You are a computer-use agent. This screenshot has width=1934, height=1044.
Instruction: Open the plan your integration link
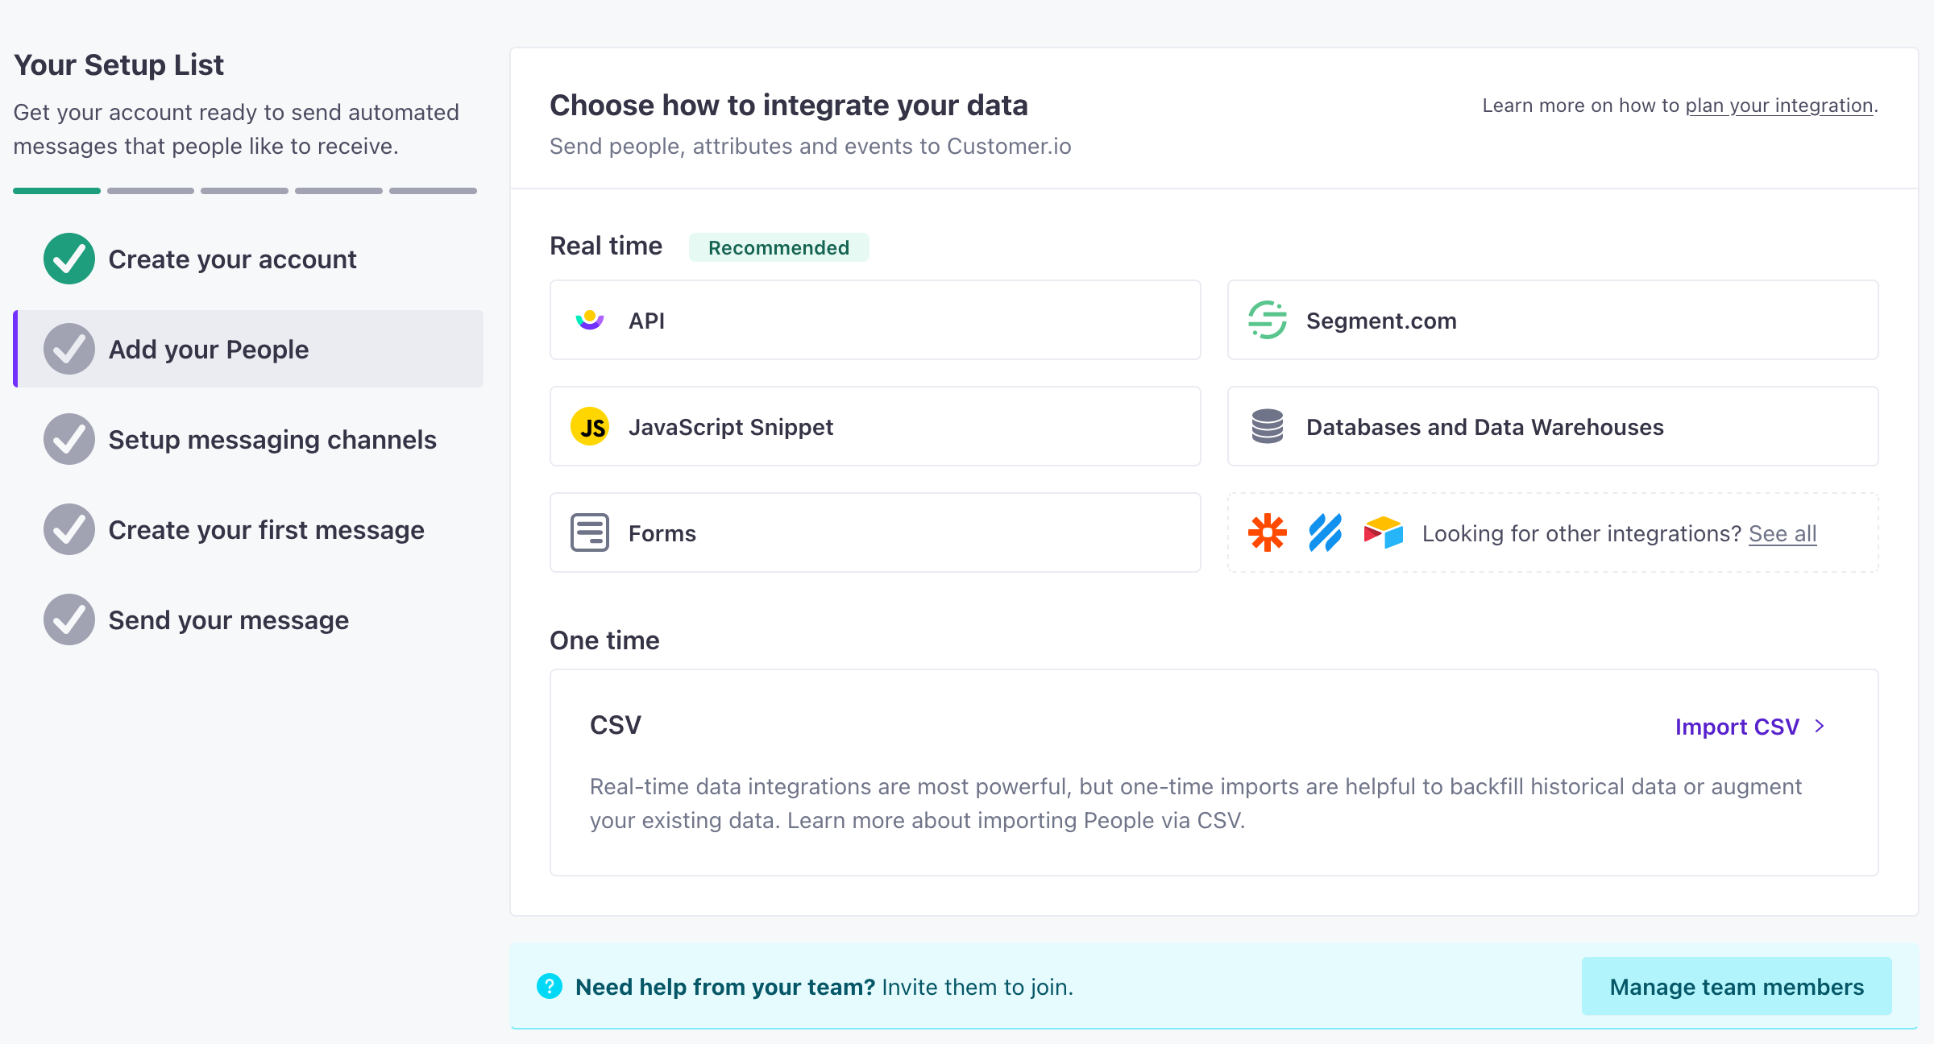point(1779,106)
